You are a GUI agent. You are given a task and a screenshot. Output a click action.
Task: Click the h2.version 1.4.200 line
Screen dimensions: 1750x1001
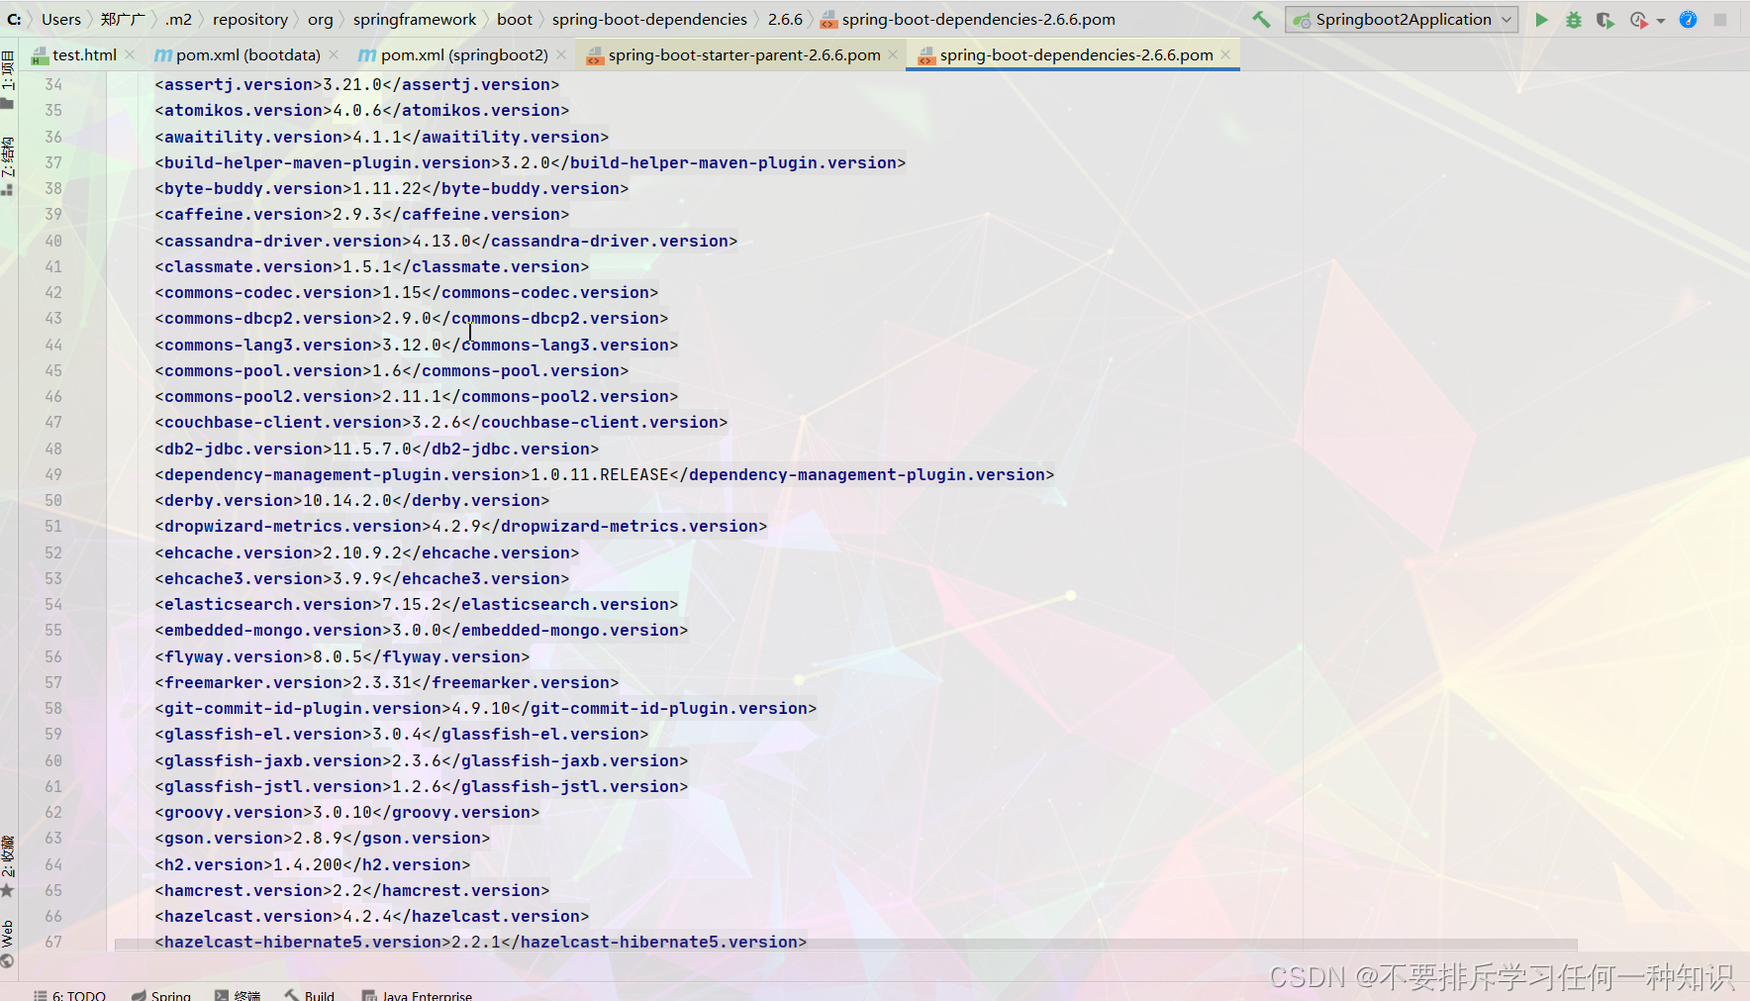(x=312, y=864)
